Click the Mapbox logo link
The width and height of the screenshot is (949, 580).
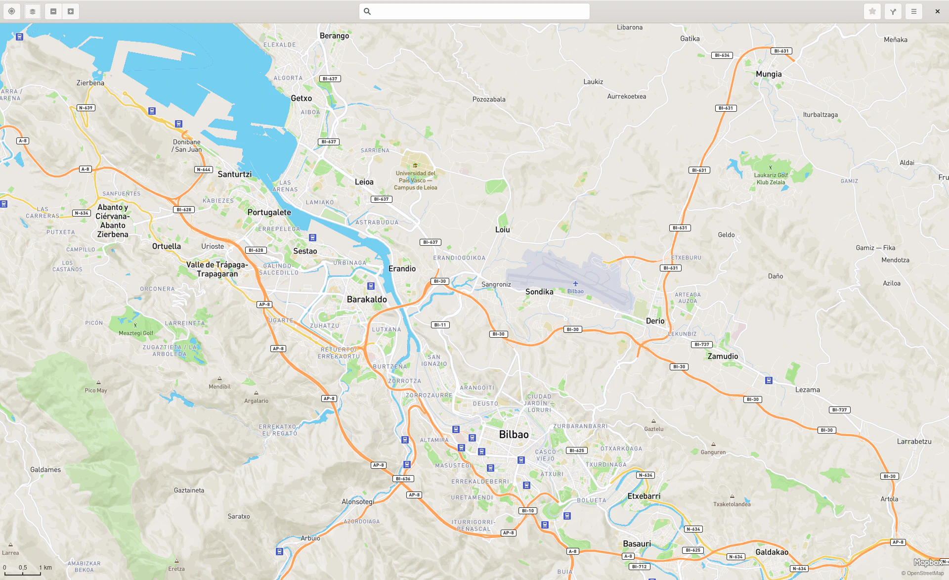(927, 563)
